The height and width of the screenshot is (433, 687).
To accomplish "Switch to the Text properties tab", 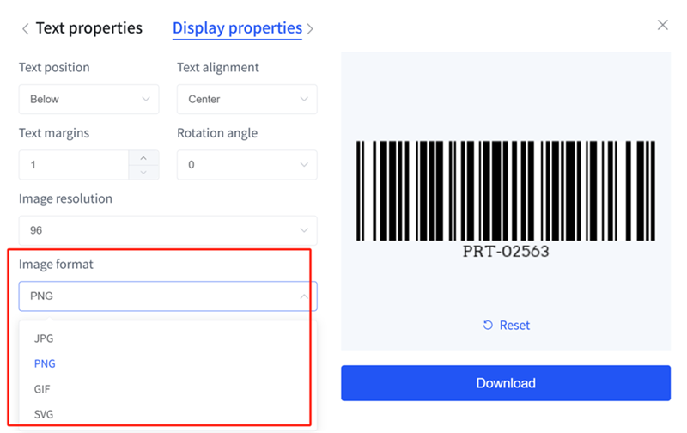I will tap(88, 28).
